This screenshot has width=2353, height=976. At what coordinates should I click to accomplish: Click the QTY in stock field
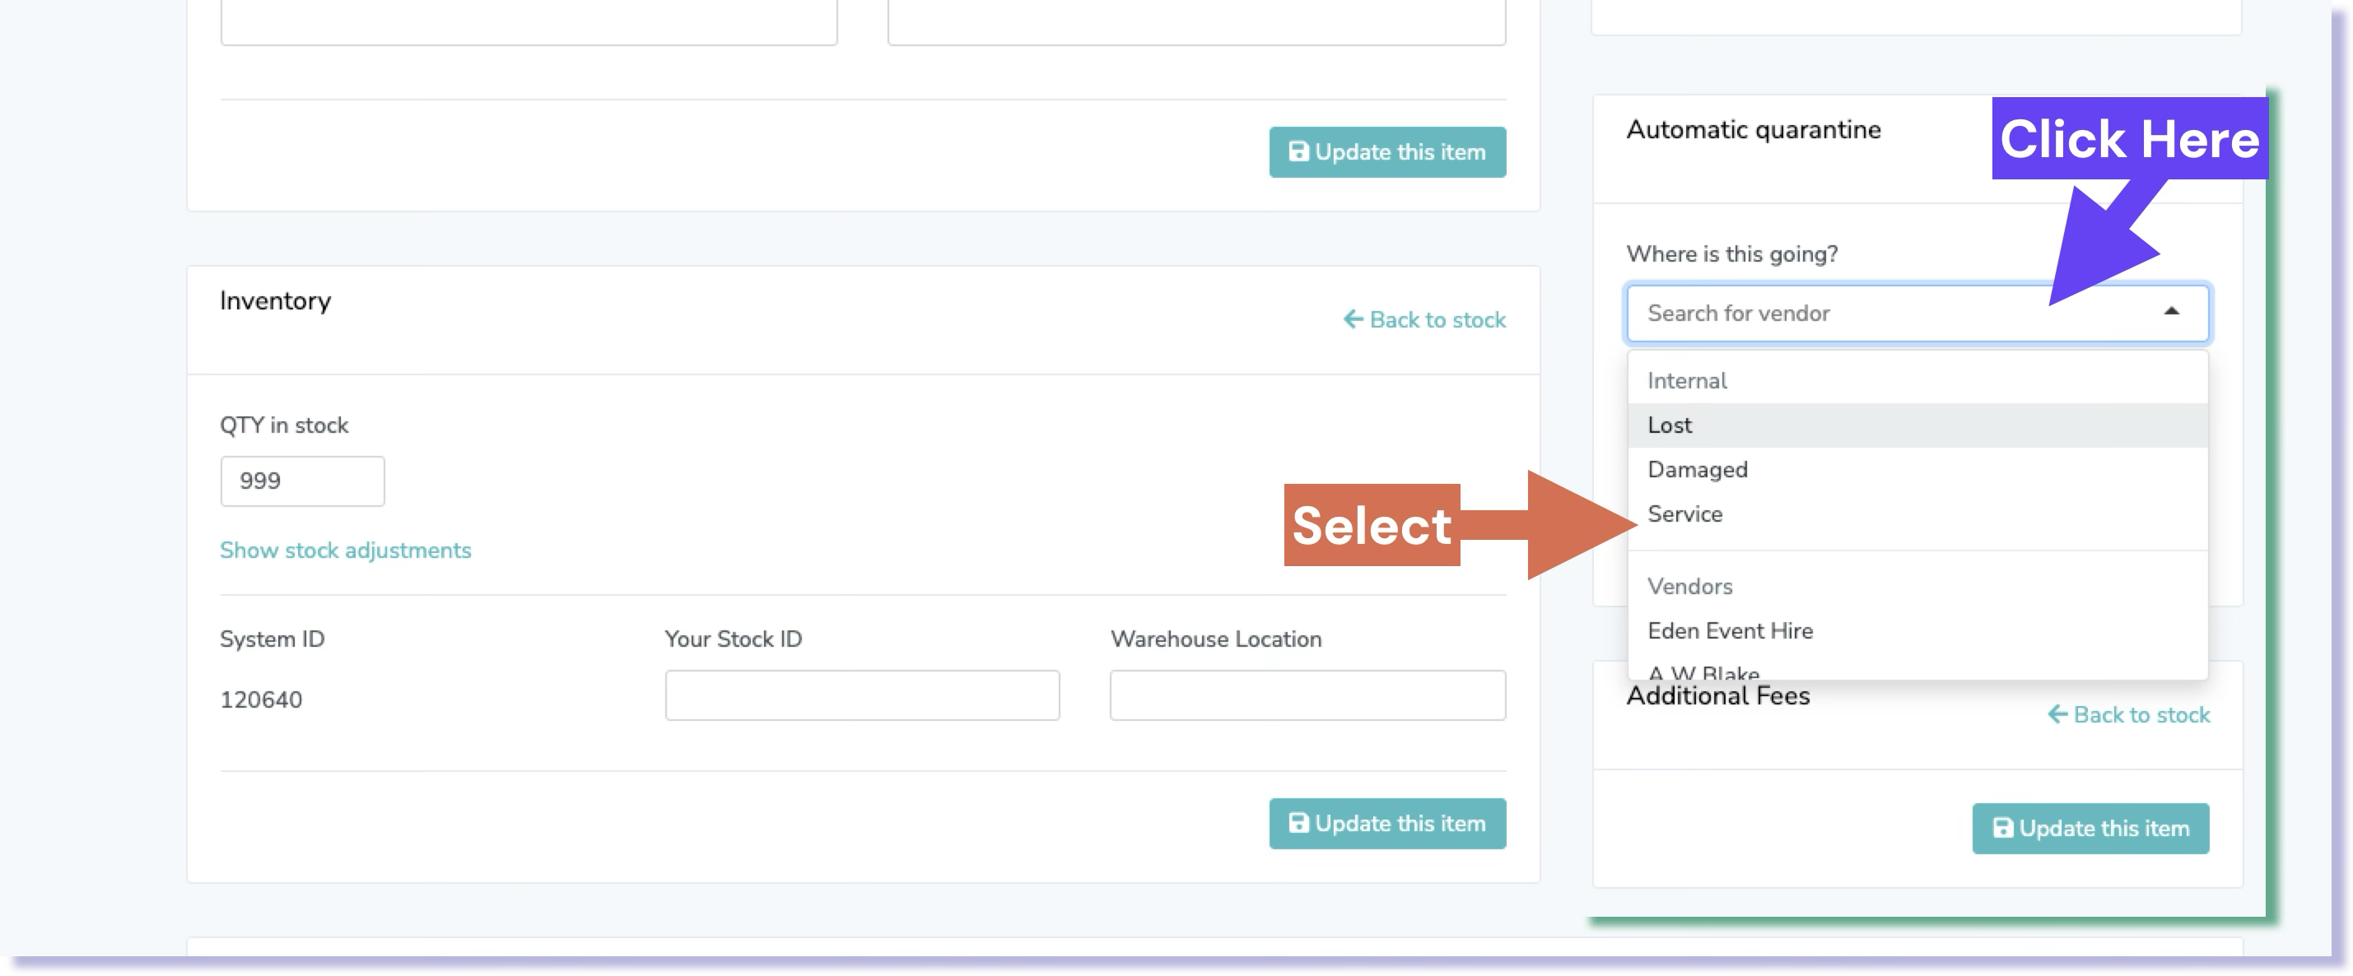(x=301, y=481)
